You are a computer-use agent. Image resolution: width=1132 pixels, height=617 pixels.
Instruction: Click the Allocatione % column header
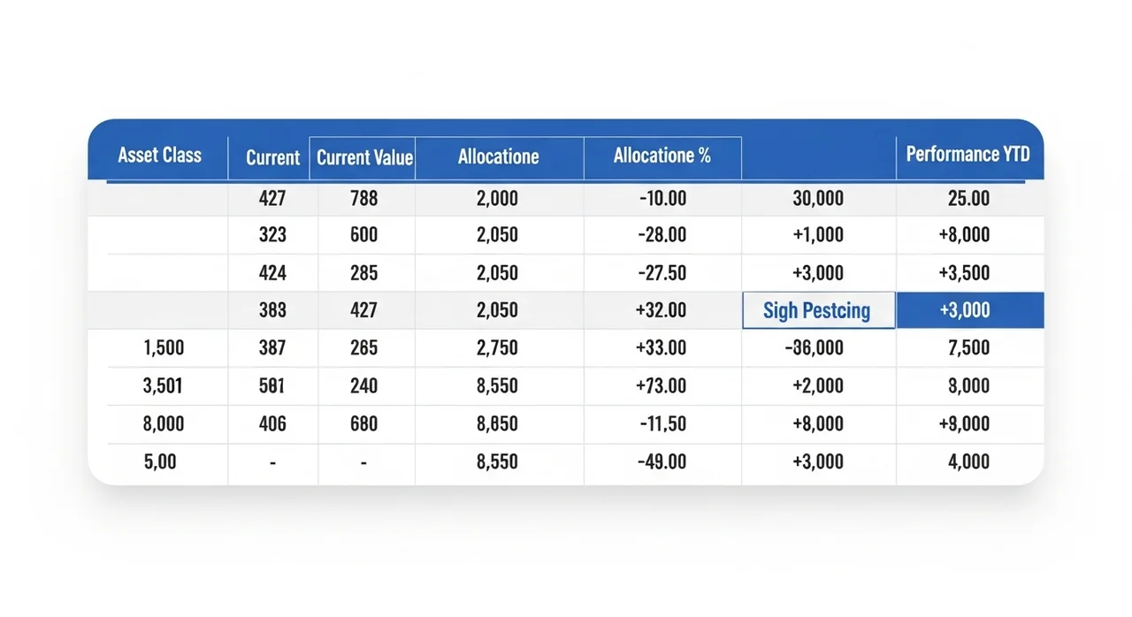pyautogui.click(x=662, y=156)
